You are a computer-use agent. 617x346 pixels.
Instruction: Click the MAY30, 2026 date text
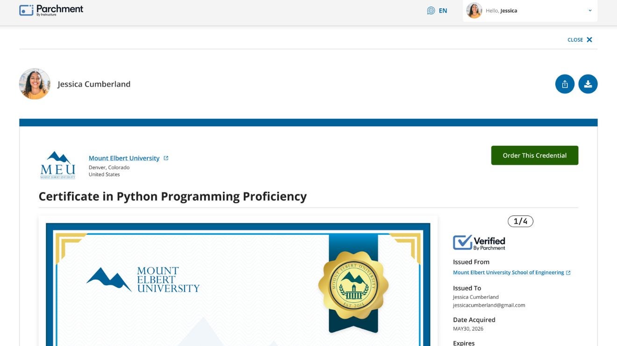tap(468, 329)
